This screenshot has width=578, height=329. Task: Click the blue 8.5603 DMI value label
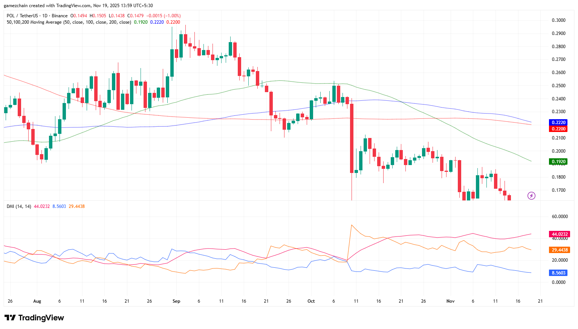pos(558,273)
